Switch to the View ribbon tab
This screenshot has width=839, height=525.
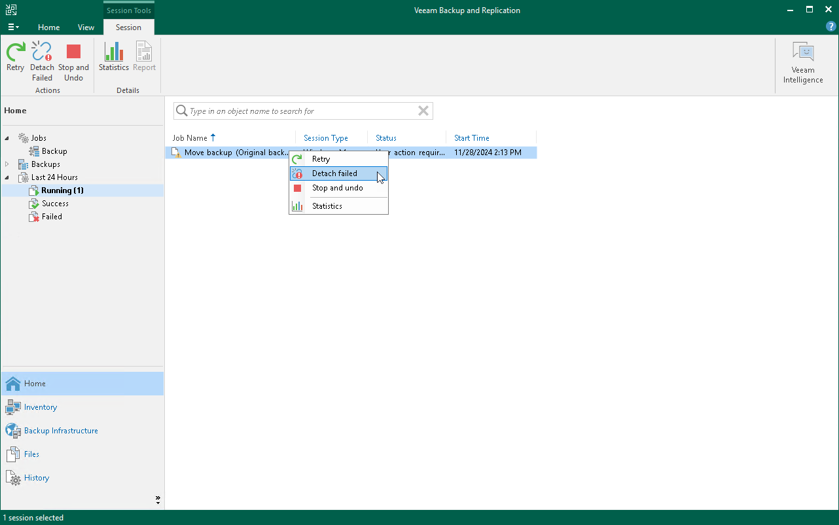click(x=86, y=27)
